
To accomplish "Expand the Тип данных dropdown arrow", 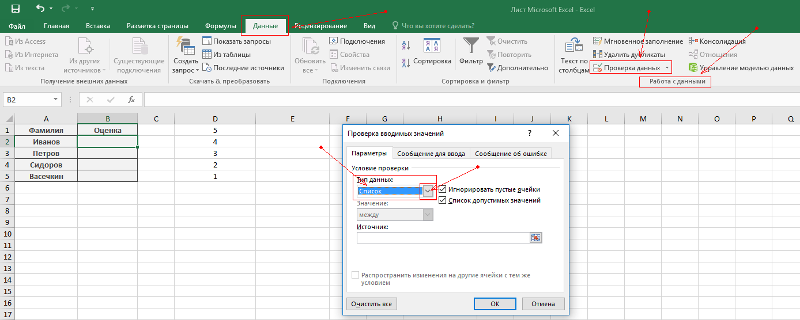I will 428,191.
